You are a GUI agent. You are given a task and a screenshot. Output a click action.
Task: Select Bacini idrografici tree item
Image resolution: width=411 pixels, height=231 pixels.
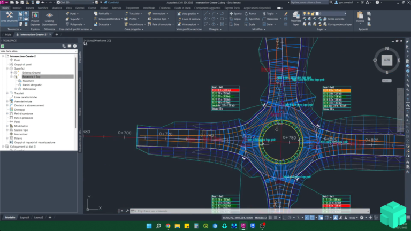click(33, 85)
